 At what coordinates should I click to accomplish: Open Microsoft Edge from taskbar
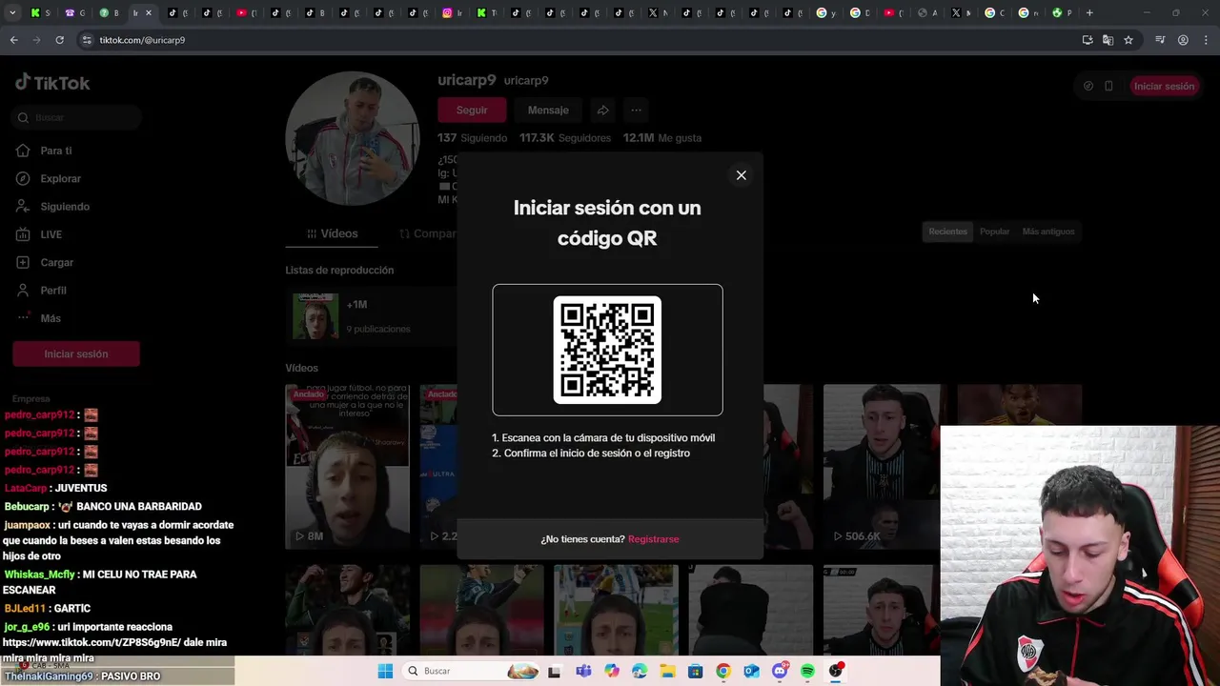click(640, 671)
